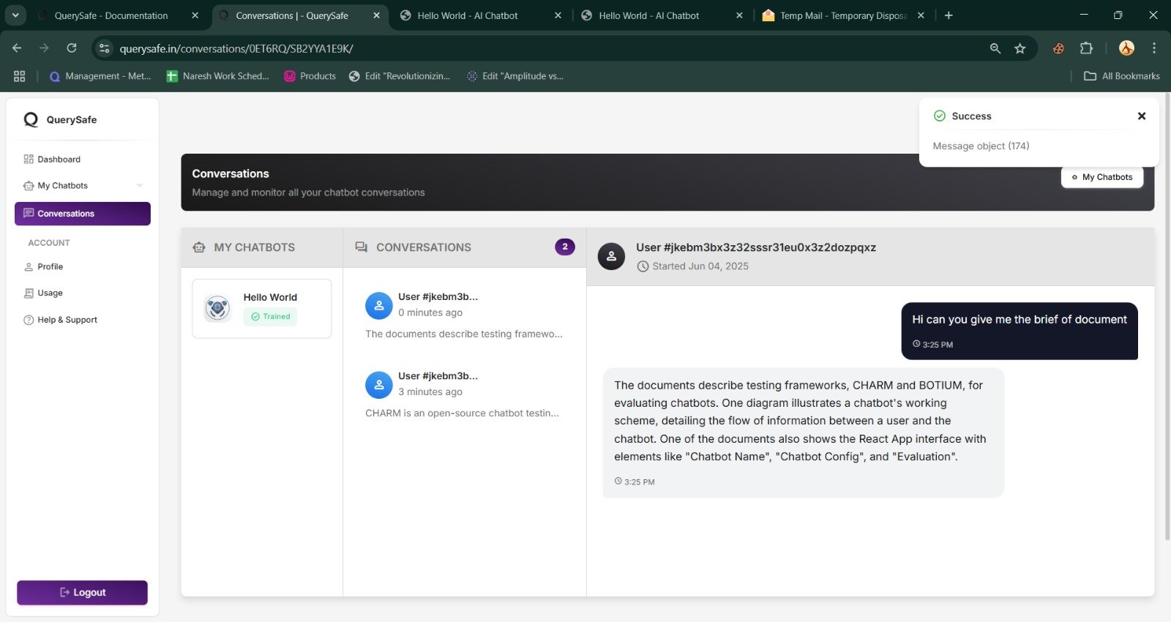This screenshot has width=1171, height=622.
Task: Click the chatbot response text
Action: tap(800, 421)
